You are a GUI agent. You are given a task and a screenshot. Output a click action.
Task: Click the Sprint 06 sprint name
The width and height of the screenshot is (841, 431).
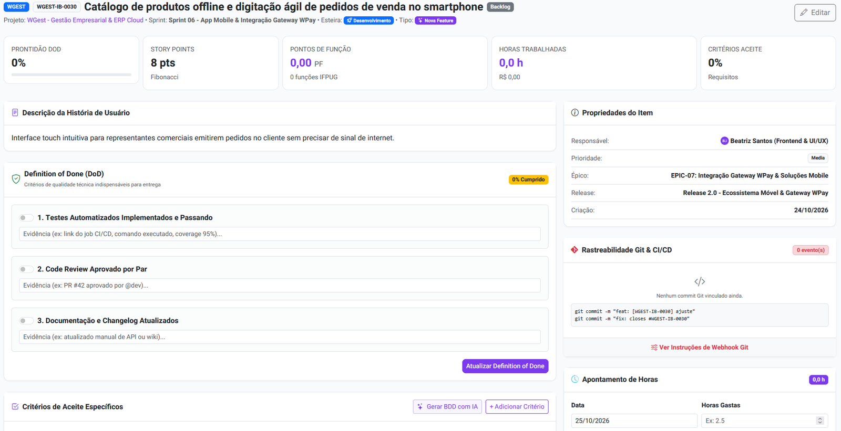point(242,20)
